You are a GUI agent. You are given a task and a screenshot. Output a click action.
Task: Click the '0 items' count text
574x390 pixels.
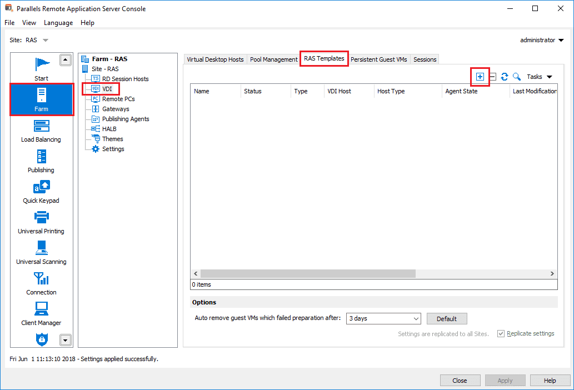click(x=201, y=284)
